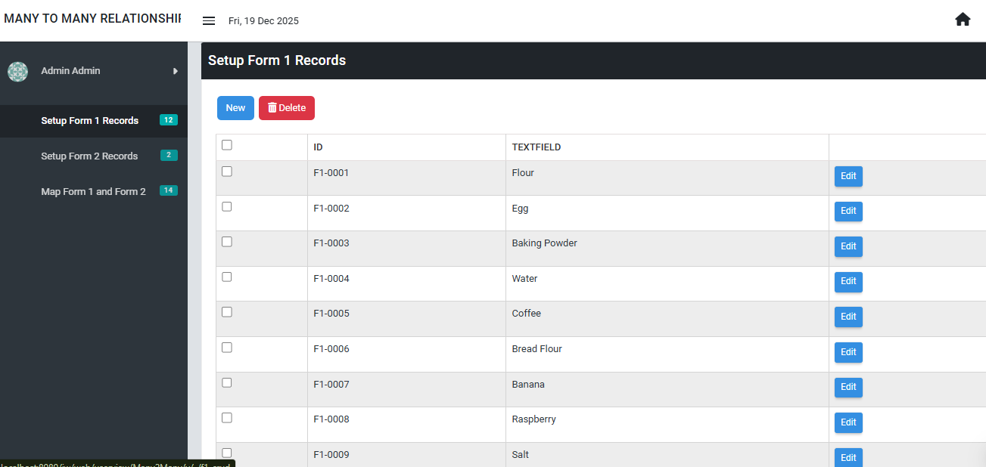Click the 2 badge on Form 2 Records
The width and height of the screenshot is (986, 467).
[x=169, y=156]
